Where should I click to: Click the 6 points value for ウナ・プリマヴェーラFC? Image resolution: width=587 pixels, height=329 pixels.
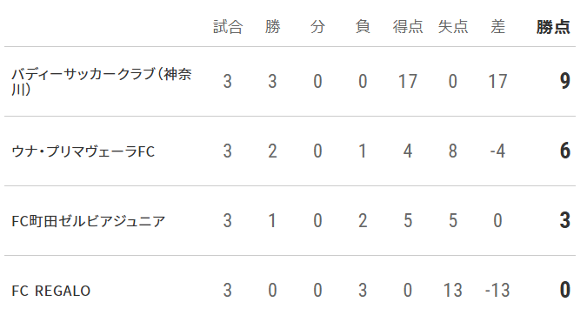(565, 151)
